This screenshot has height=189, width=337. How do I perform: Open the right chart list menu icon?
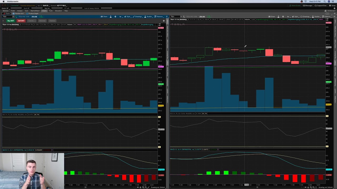tap(334, 17)
